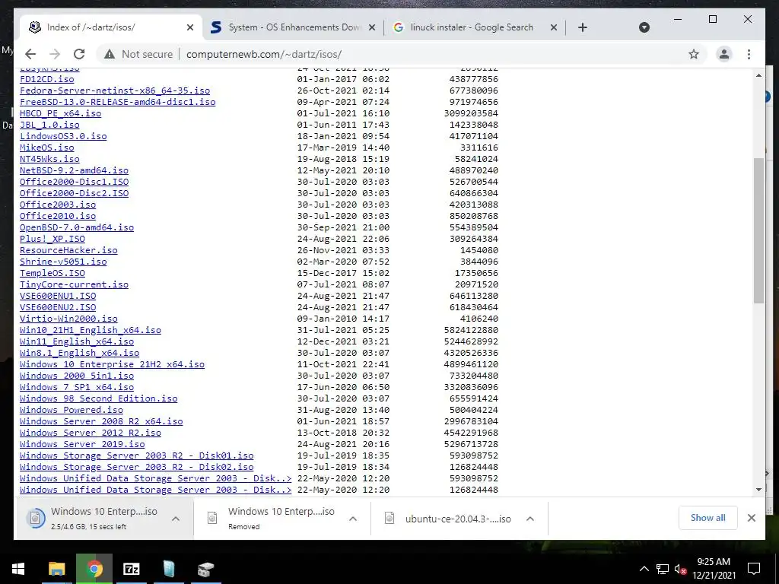Close the Index of /~dartz/isos/ tab
Screen dimensions: 779x584
tap(189, 27)
